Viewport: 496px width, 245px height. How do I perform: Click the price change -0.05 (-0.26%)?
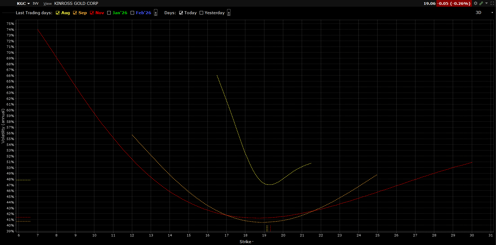454,3
